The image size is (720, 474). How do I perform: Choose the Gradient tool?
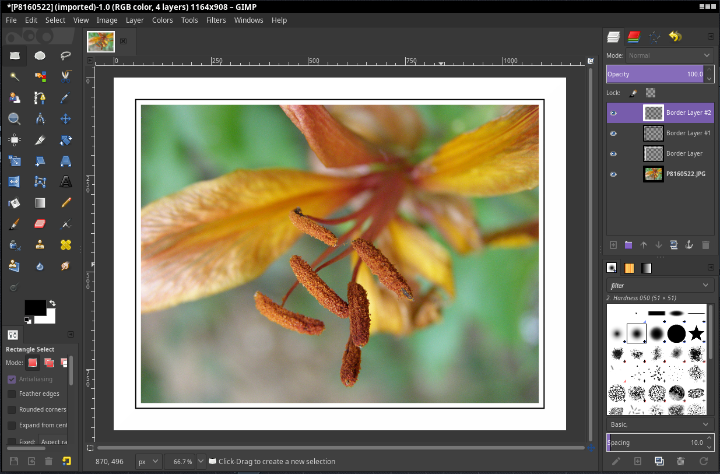40,203
